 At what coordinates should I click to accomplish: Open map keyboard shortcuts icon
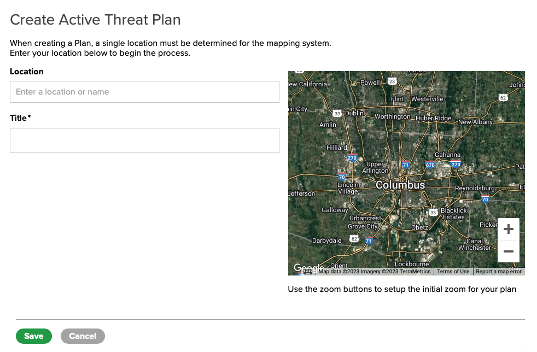click(307, 272)
